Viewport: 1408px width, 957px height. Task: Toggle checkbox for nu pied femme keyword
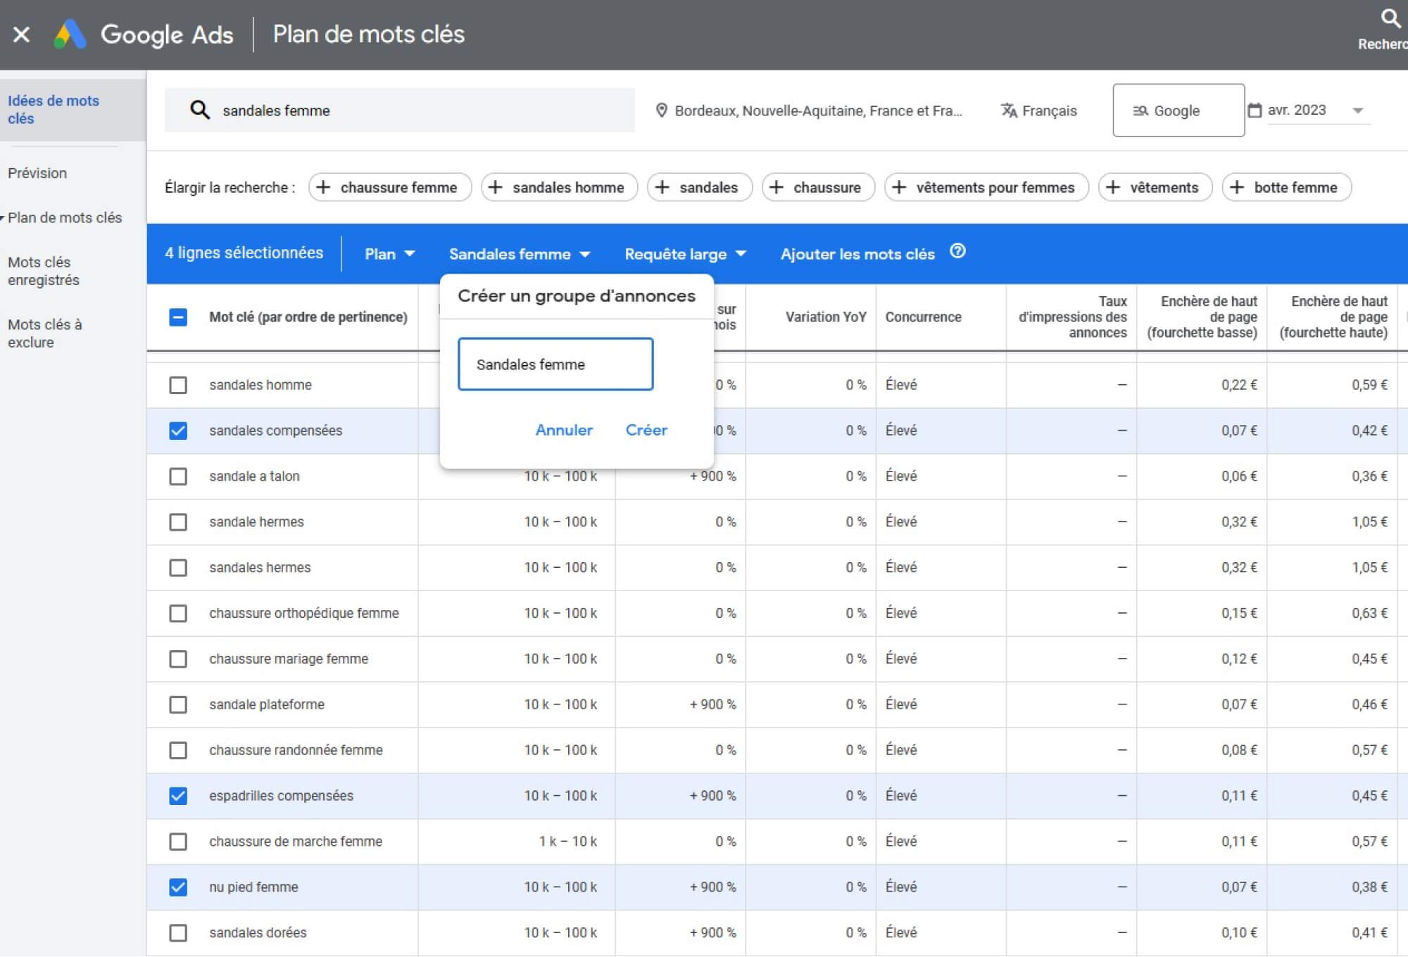178,887
